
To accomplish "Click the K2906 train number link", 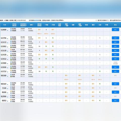I will tap(4, 96).
